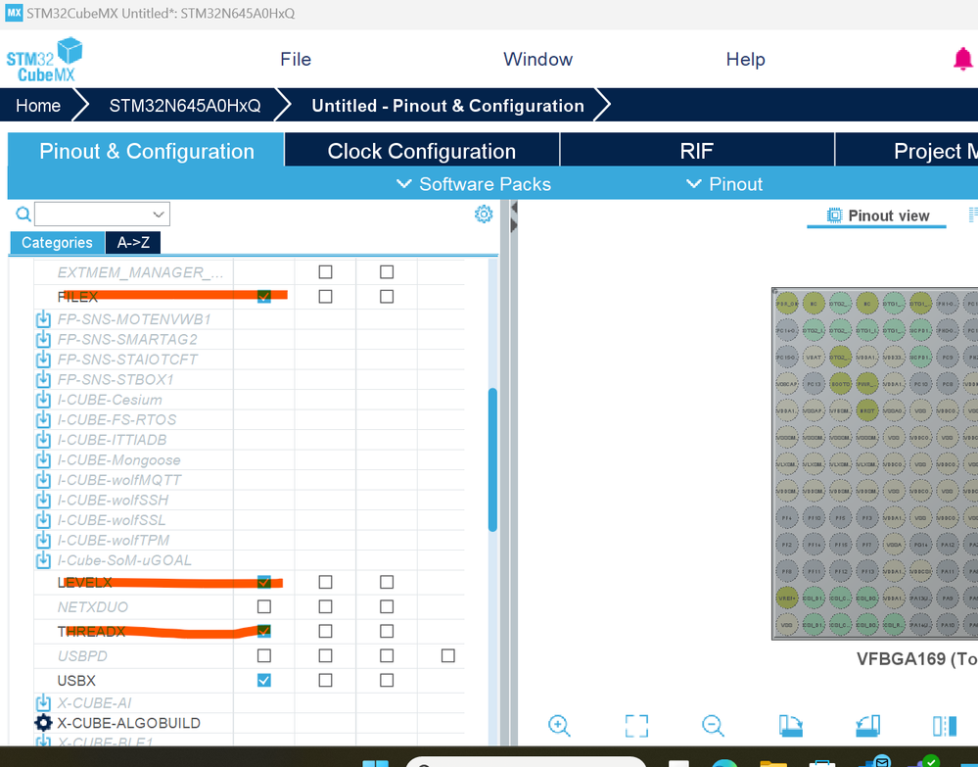The width and height of the screenshot is (978, 767).
Task: Click download icon next to I-CUBE-wolfTPM
Action: (x=43, y=540)
